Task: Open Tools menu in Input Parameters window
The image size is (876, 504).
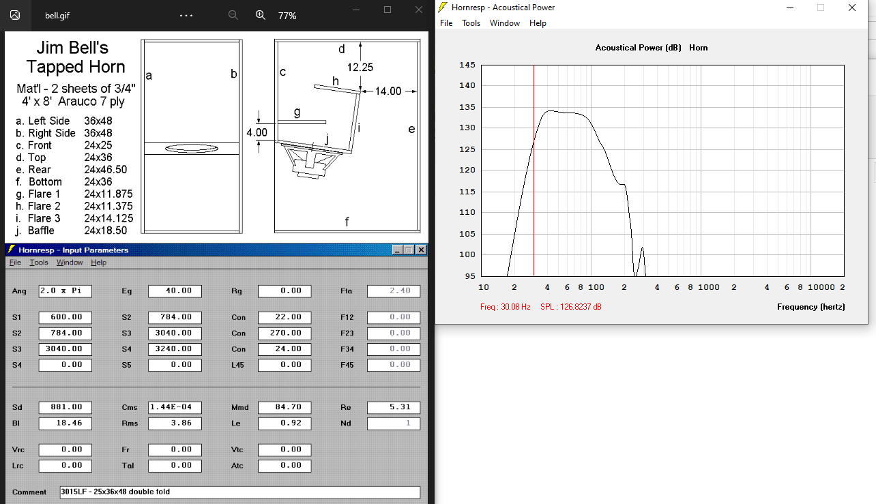Action: coord(39,263)
